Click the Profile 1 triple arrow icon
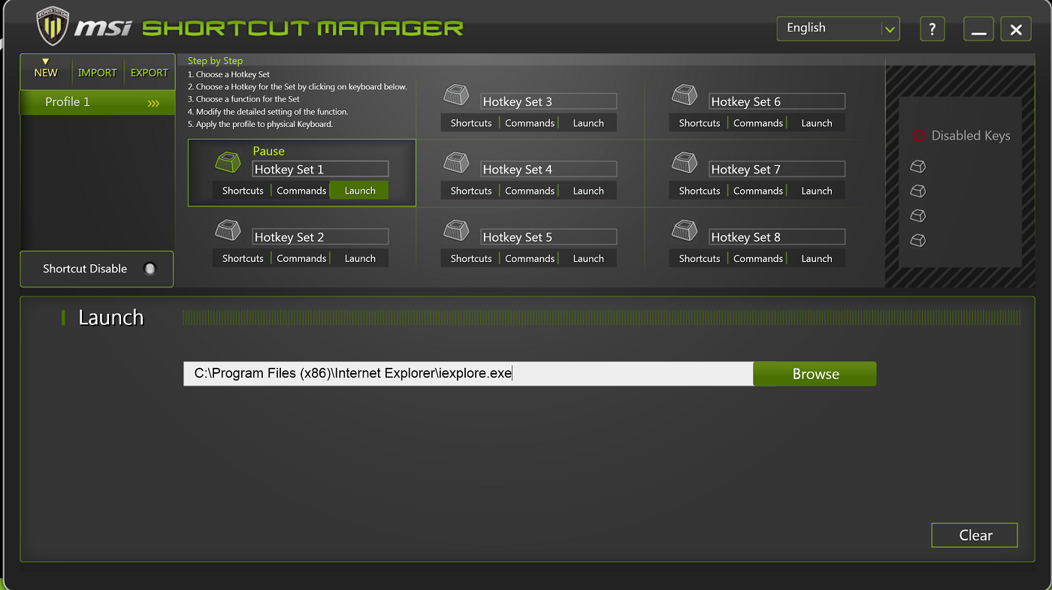 153,103
